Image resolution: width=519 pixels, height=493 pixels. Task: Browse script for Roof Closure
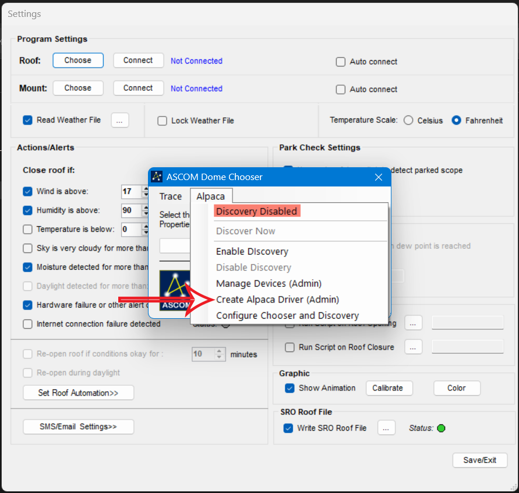tap(413, 347)
